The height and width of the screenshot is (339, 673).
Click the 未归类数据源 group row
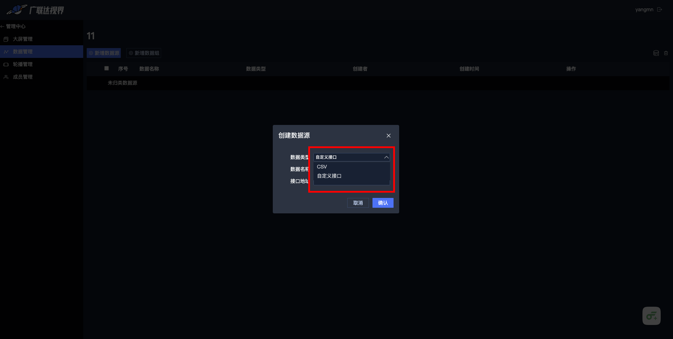tap(123, 83)
